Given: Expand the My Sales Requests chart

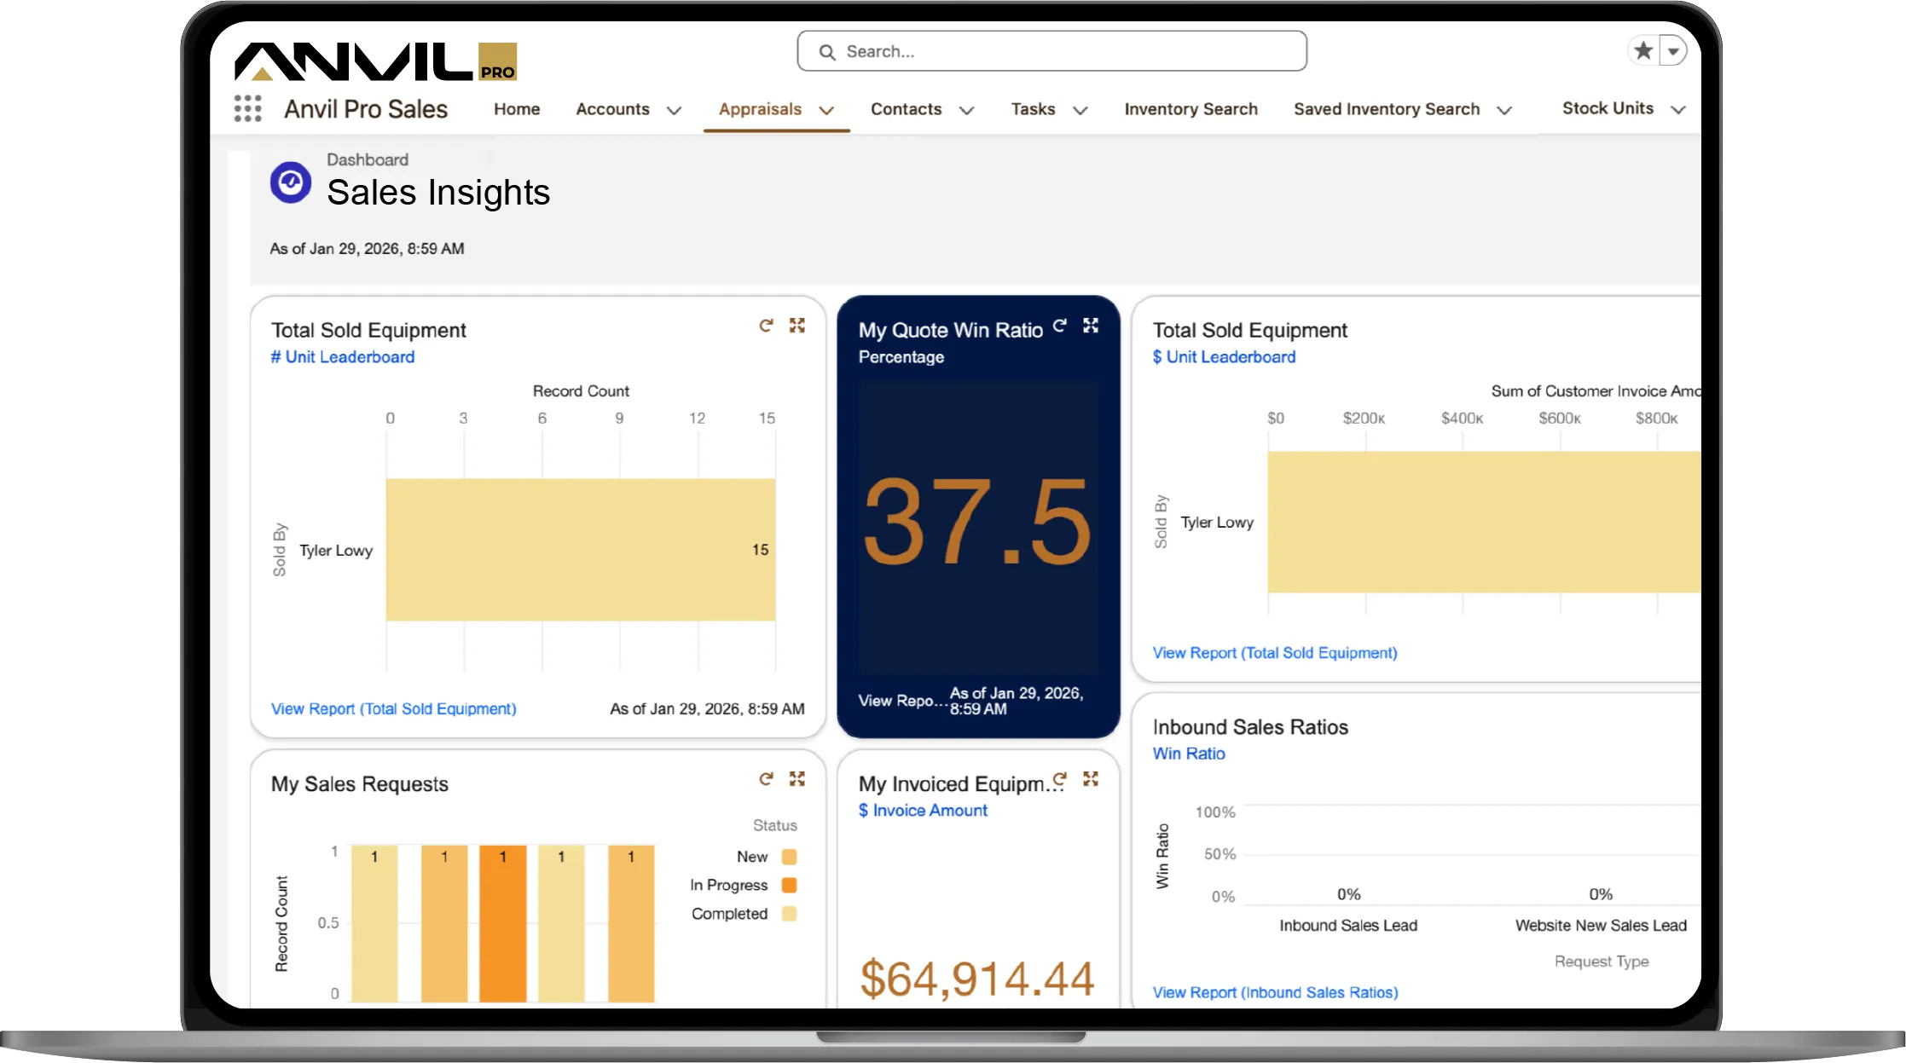Looking at the screenshot, I should (797, 779).
